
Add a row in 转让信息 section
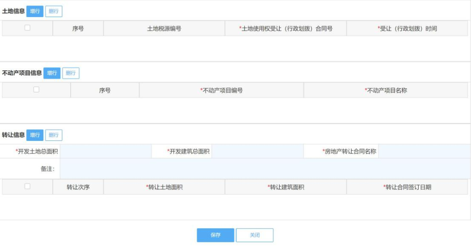35,135
